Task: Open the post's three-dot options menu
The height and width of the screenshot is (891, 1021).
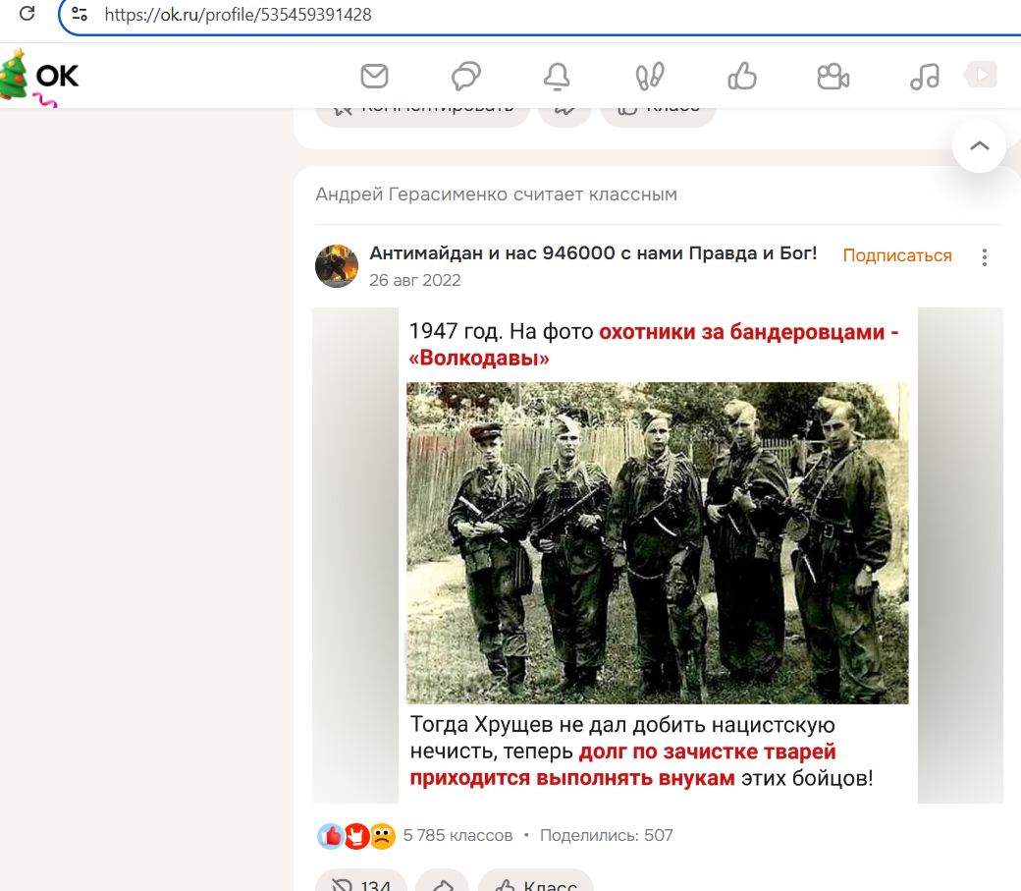Action: (x=985, y=257)
